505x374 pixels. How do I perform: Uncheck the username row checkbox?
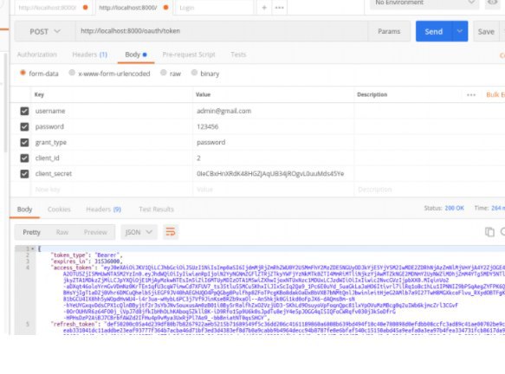point(24,111)
